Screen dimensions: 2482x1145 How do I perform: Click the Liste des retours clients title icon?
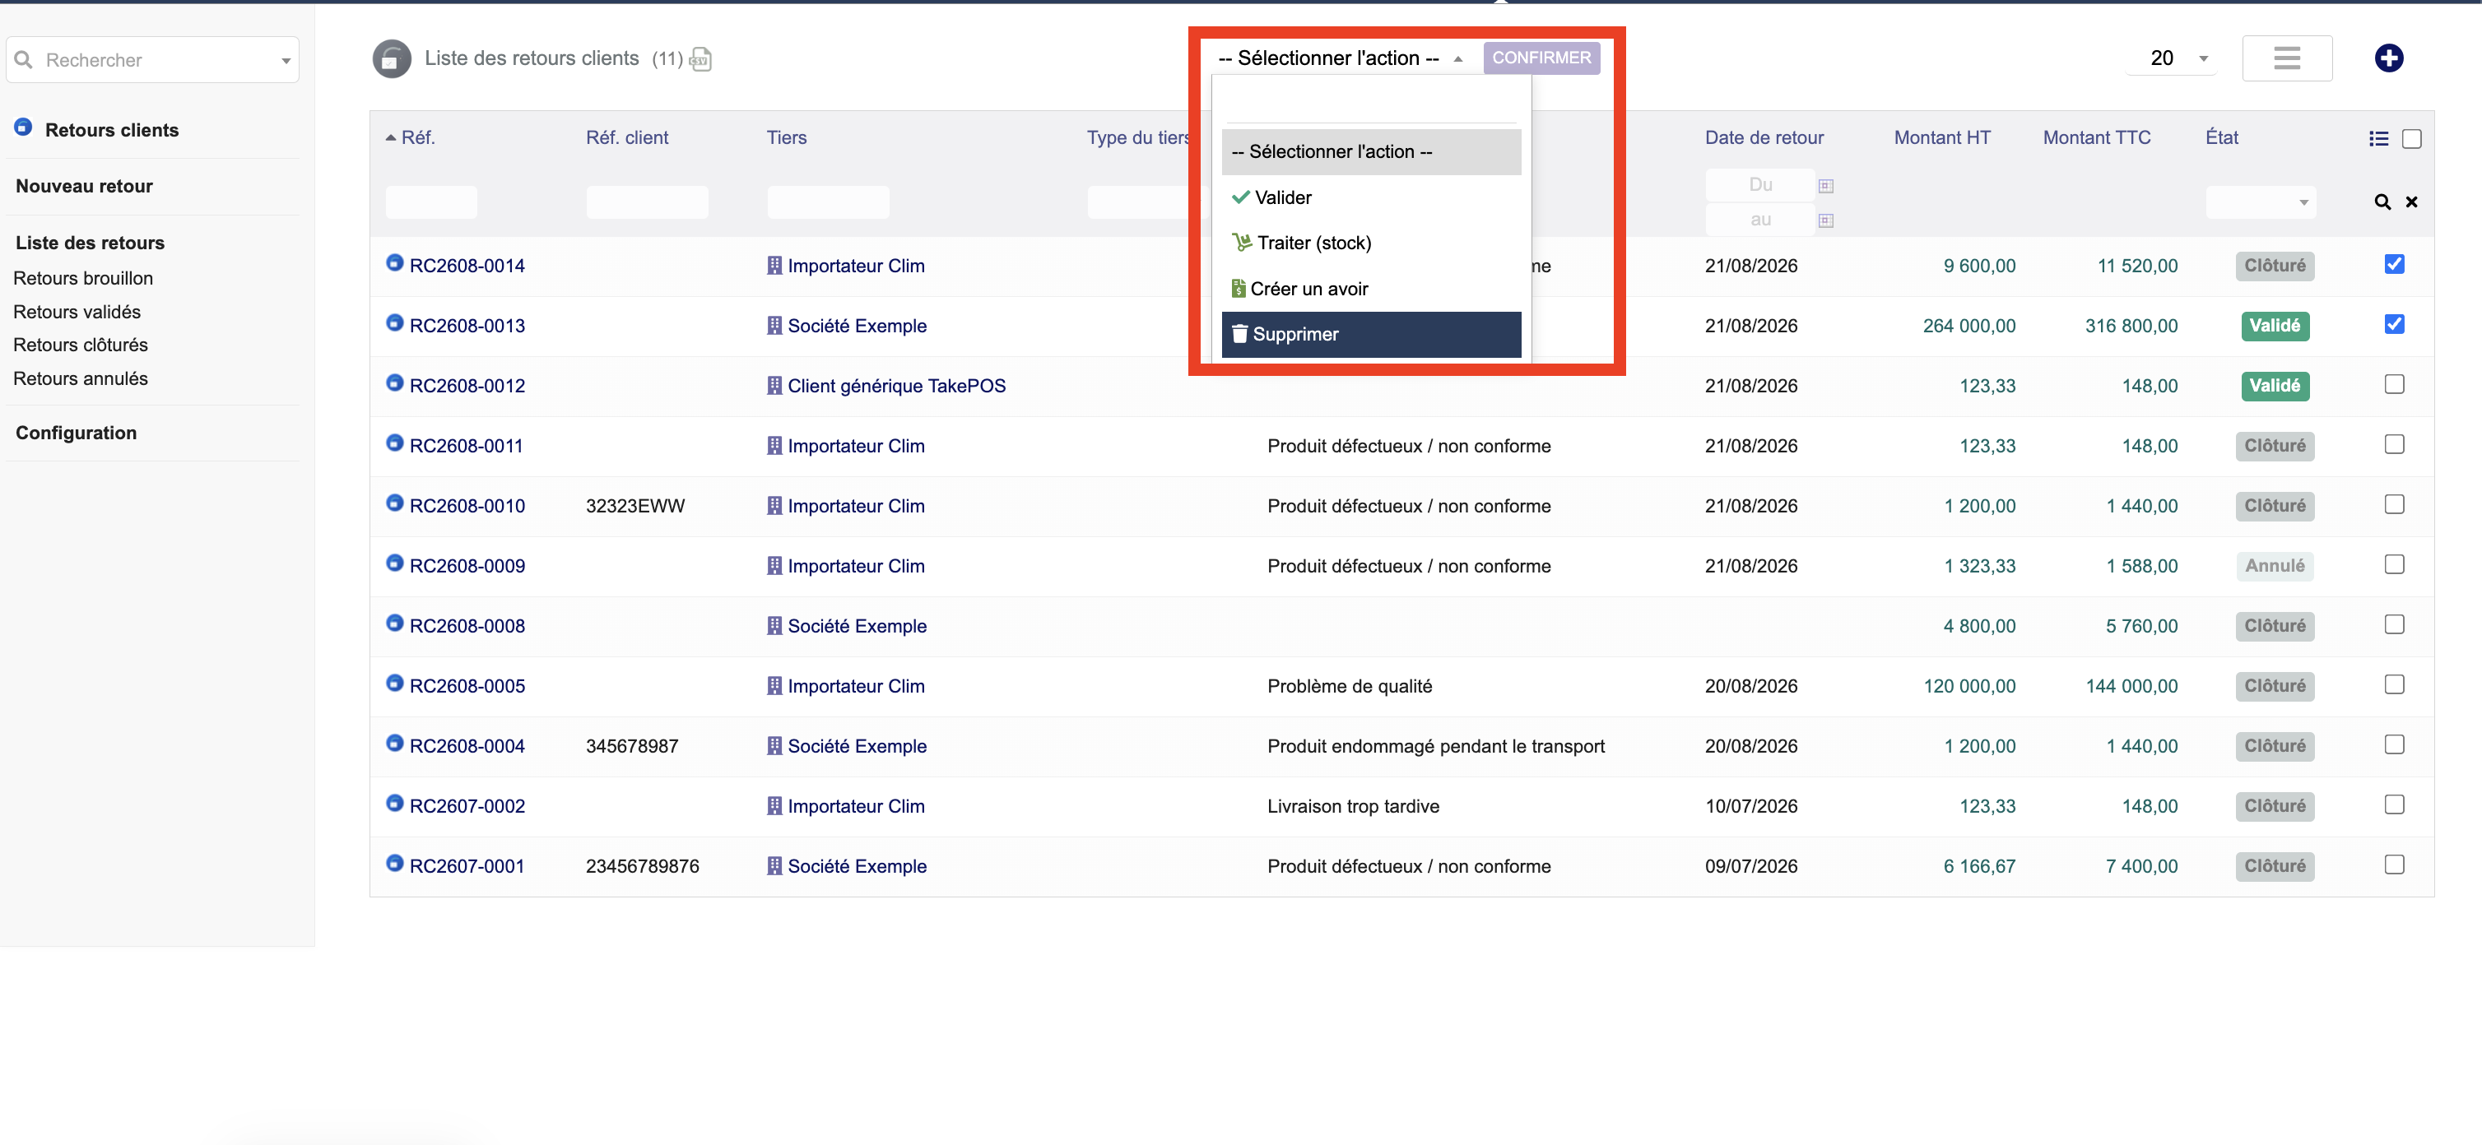391,58
